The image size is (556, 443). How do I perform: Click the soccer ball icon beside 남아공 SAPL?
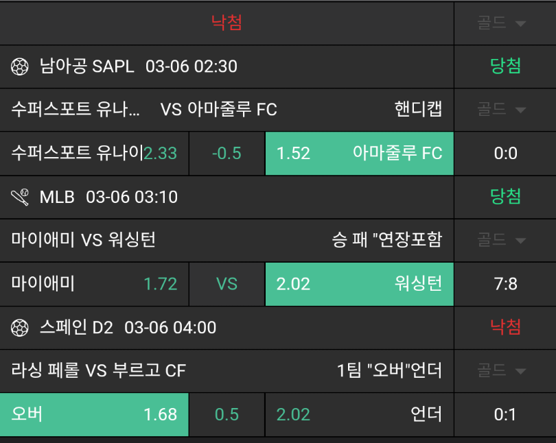point(20,67)
